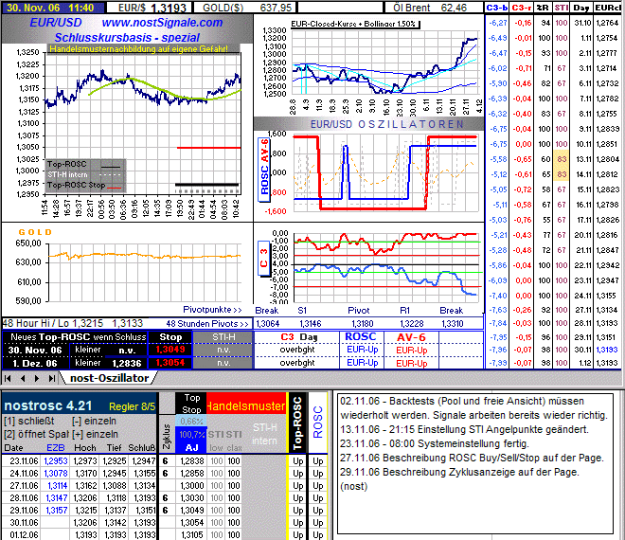Select the Regler 8/5 cell
This screenshot has width=625, height=540.
click(x=132, y=406)
